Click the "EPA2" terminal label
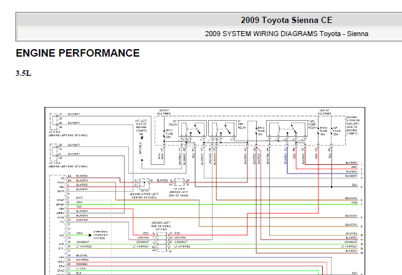The image size is (402, 275). [x=60, y=271]
